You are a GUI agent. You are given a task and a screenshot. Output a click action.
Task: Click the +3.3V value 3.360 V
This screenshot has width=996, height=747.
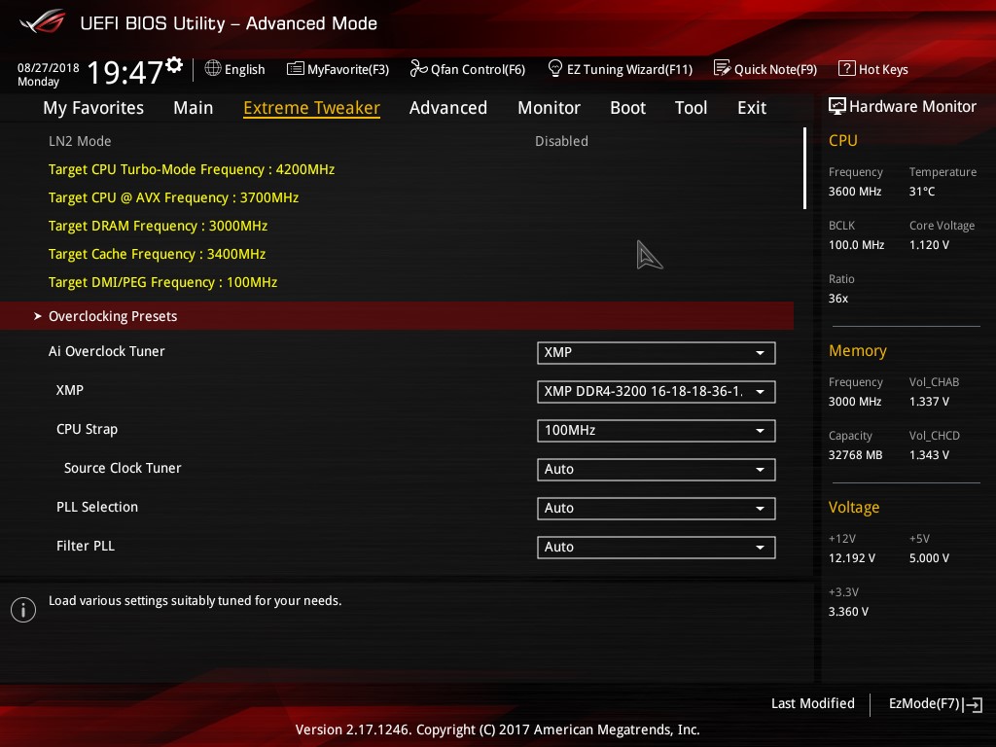tap(848, 611)
